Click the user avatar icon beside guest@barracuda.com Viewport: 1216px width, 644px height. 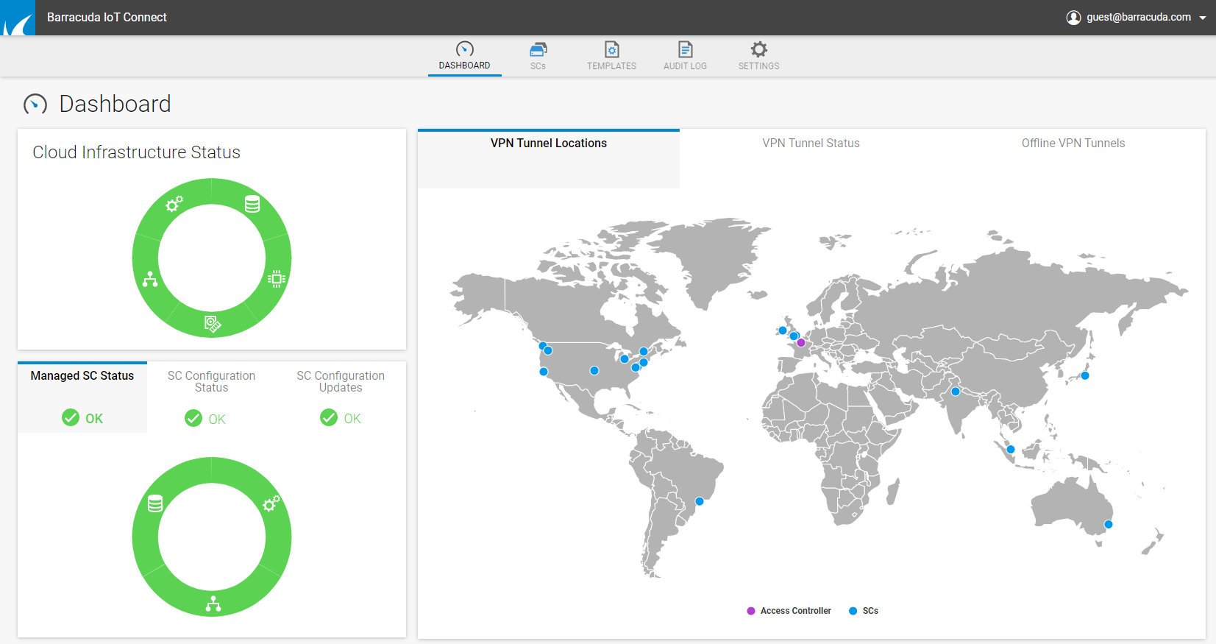point(1073,18)
